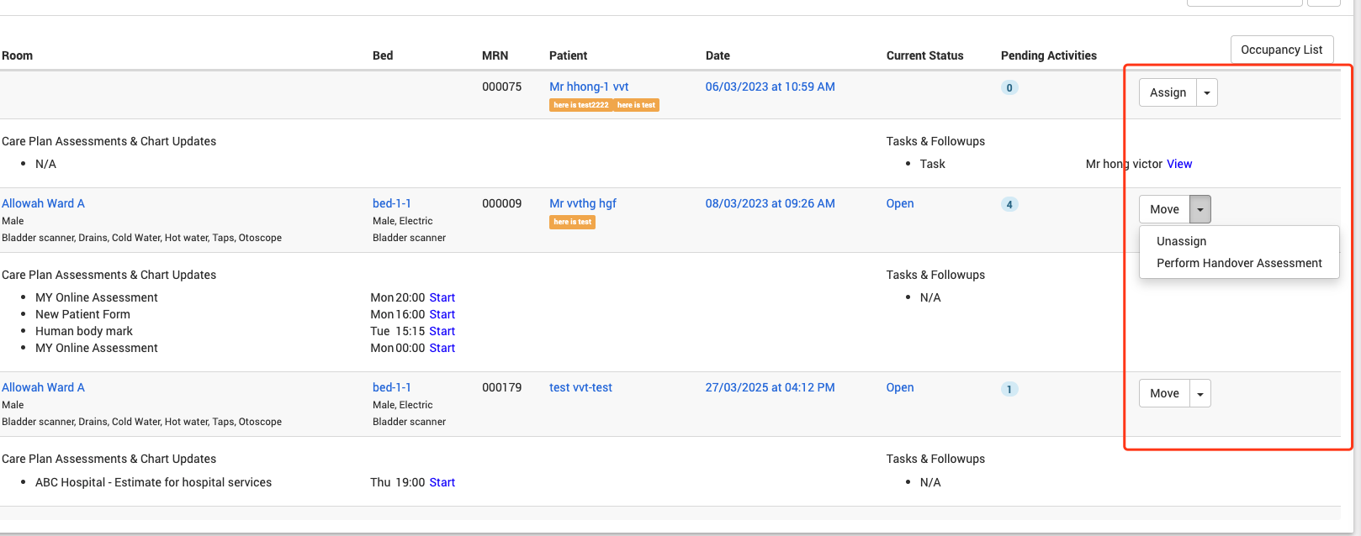1361x536 pixels.
Task: Expand the dropdown arrow next to Assign
Action: click(1207, 92)
